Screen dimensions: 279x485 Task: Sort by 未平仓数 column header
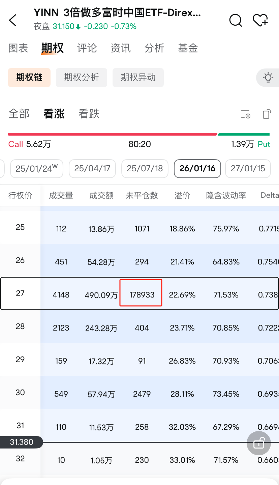click(x=142, y=196)
